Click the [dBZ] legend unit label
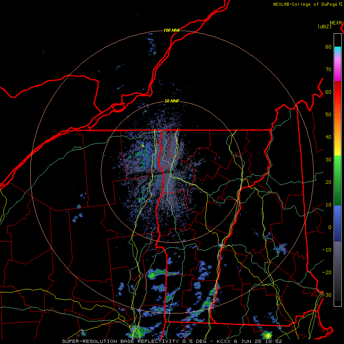344x344 pixels. click(325, 27)
